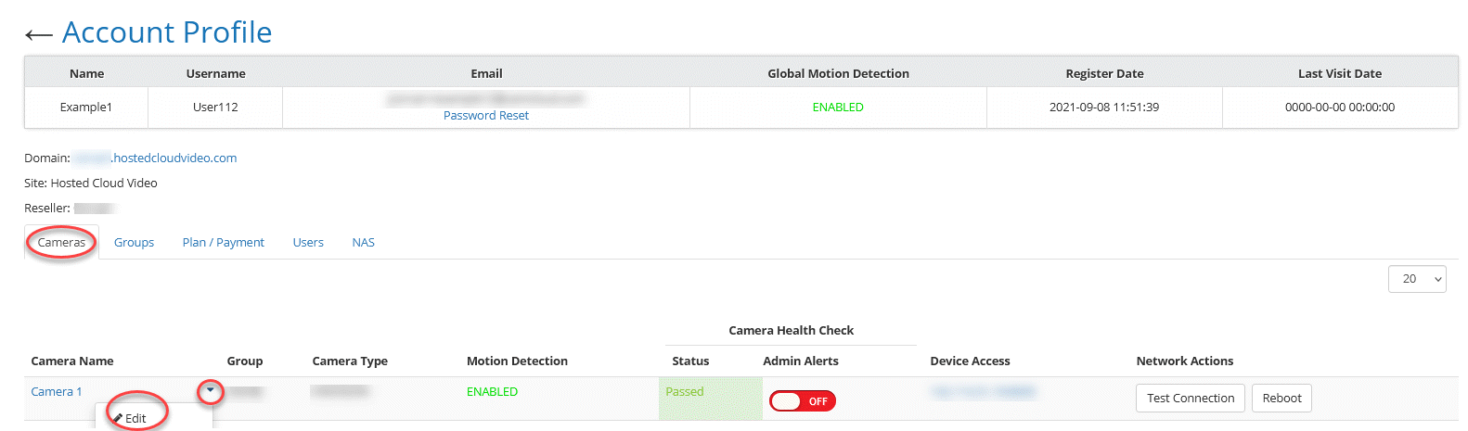This screenshot has width=1468, height=431.
Task: Click the Password Reset link
Action: pyautogui.click(x=485, y=116)
